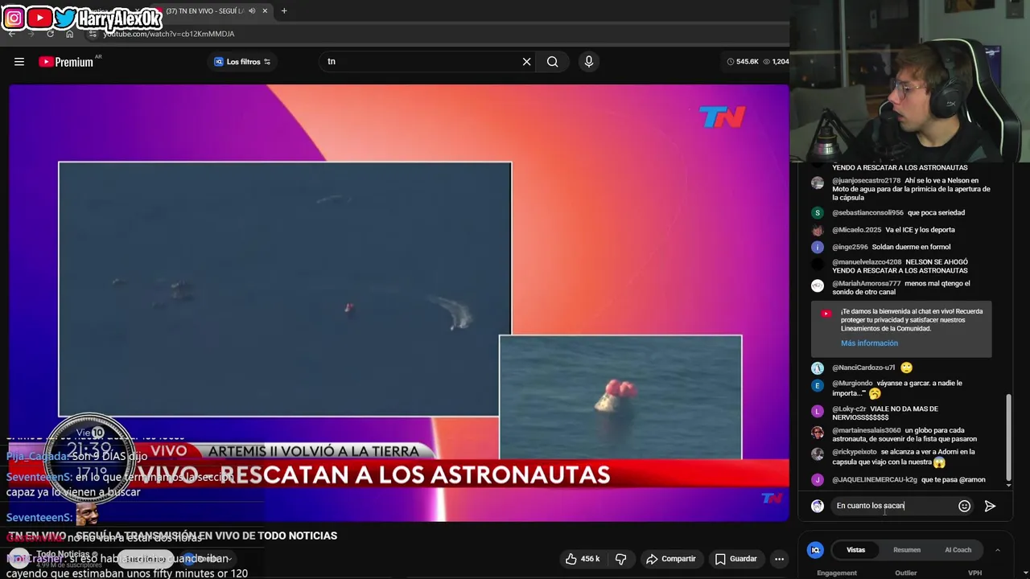Collapse the IQ panel with the chevron
The width and height of the screenshot is (1030, 579).
pos(997,550)
